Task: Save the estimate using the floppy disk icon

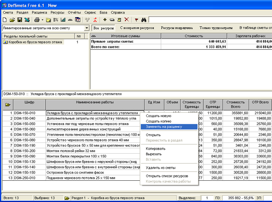Action: pos(19,20)
